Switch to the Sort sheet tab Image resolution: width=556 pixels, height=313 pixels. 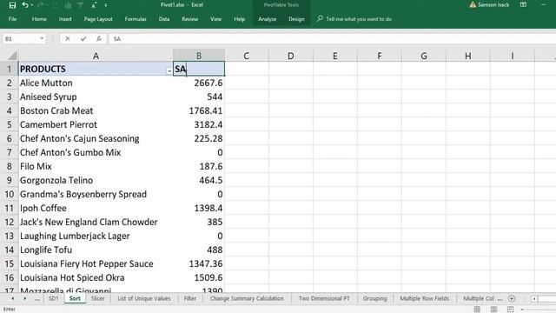75,298
